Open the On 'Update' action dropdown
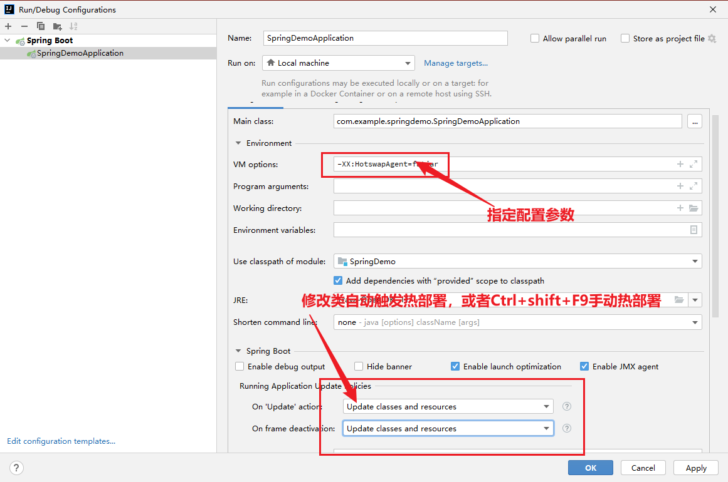 (448, 406)
